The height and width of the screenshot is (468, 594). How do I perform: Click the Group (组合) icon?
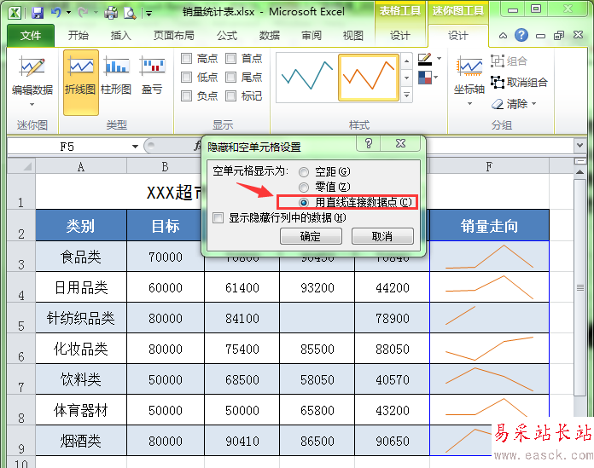(498, 61)
